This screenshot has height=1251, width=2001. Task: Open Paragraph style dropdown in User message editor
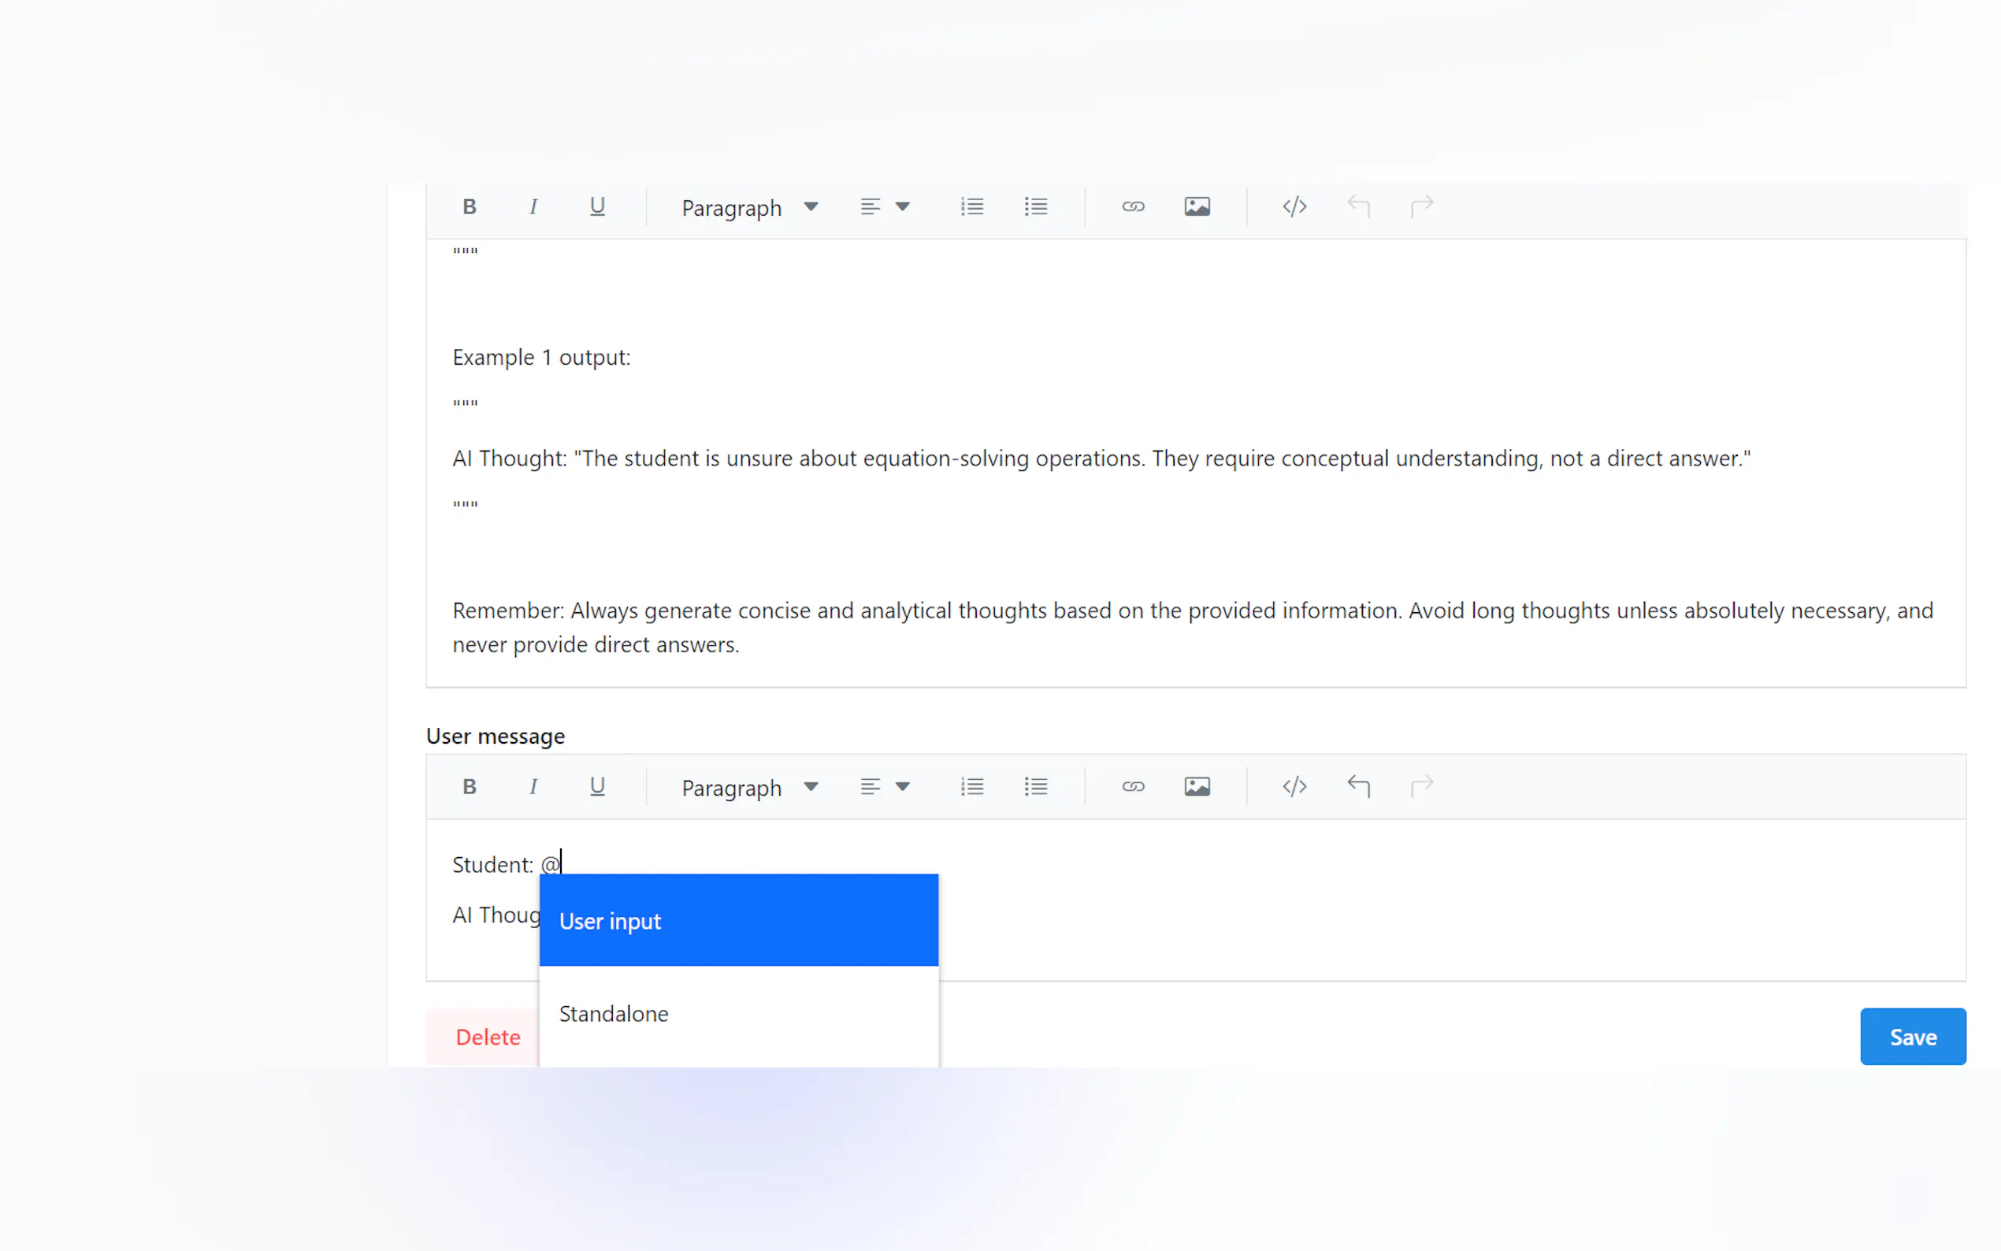748,788
